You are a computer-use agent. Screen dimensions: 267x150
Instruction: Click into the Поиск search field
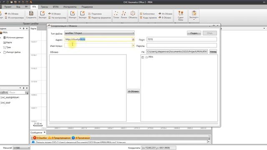point(17,92)
